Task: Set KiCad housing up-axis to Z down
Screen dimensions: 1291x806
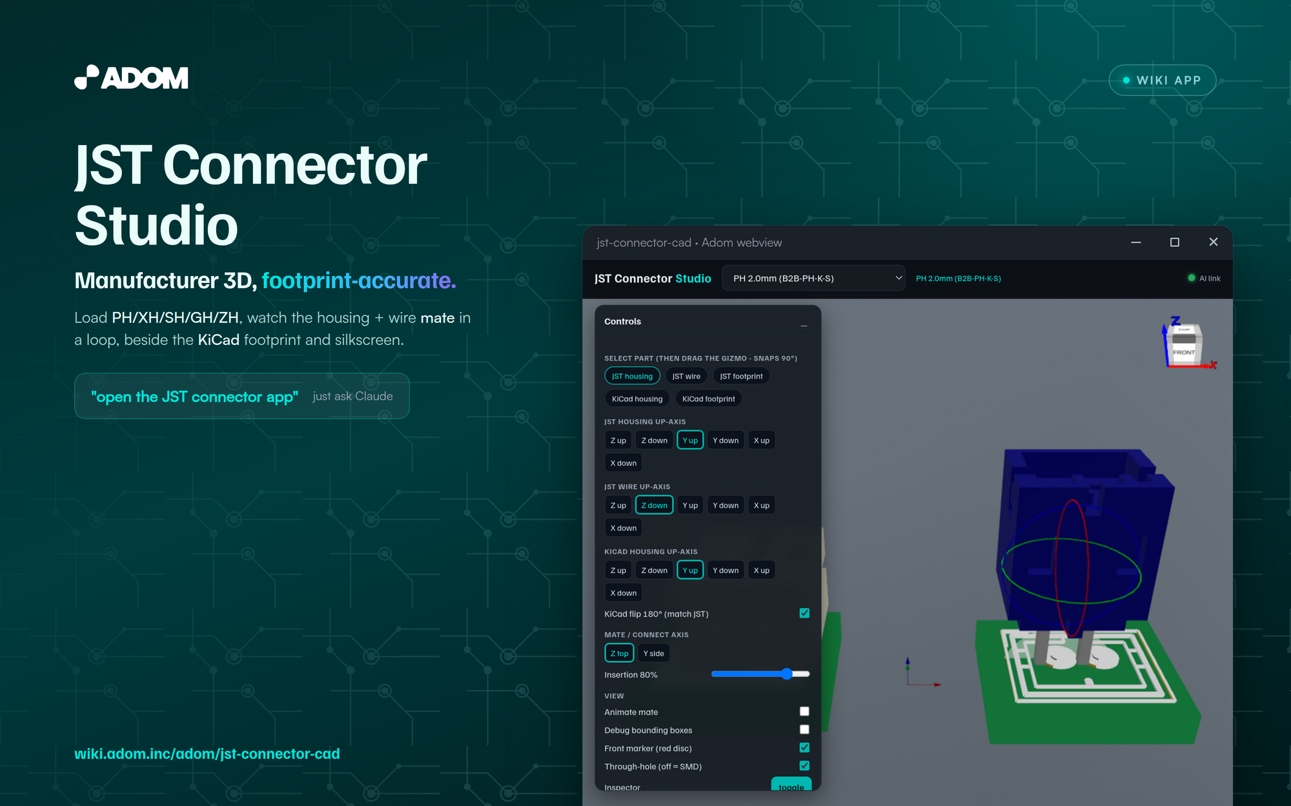Action: 654,570
